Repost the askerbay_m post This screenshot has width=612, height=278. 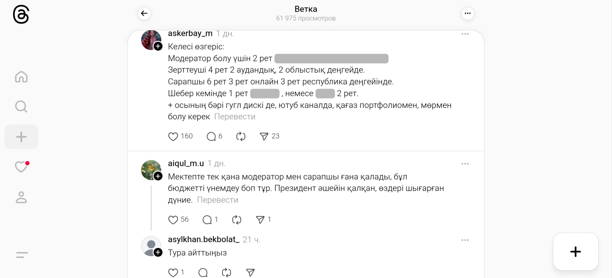(241, 136)
